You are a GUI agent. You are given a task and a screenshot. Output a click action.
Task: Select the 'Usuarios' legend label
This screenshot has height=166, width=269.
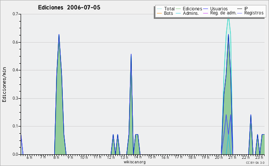[x=219, y=9]
